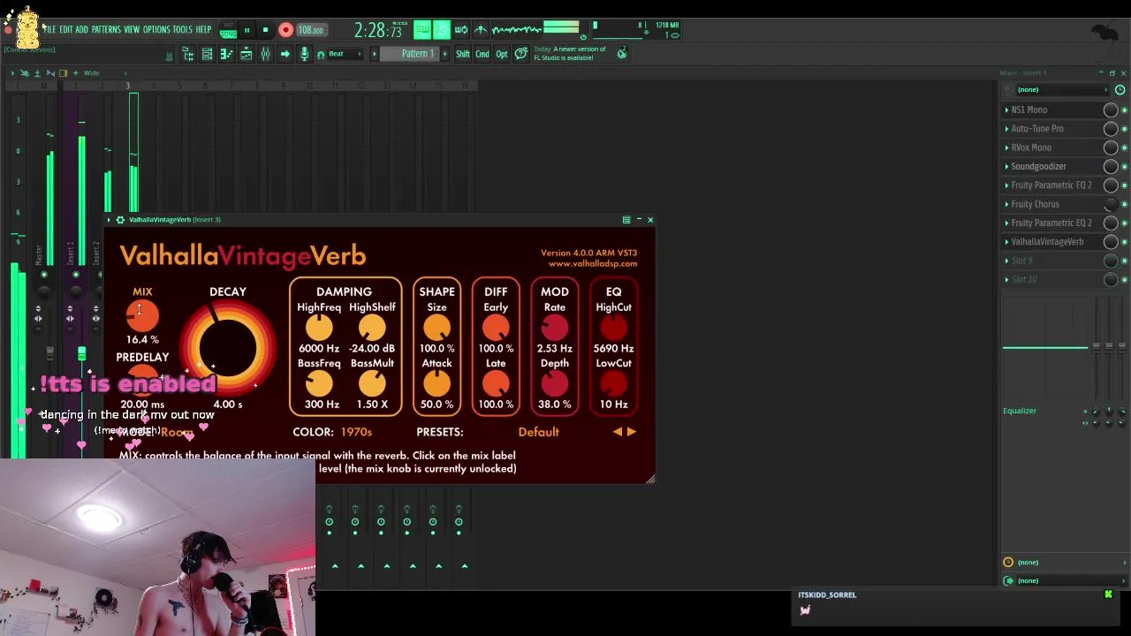Disable the Fruity Chorus effect
1131x636 pixels.
1125,204
